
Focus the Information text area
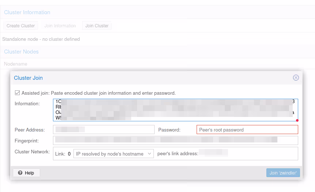[x=175, y=110]
